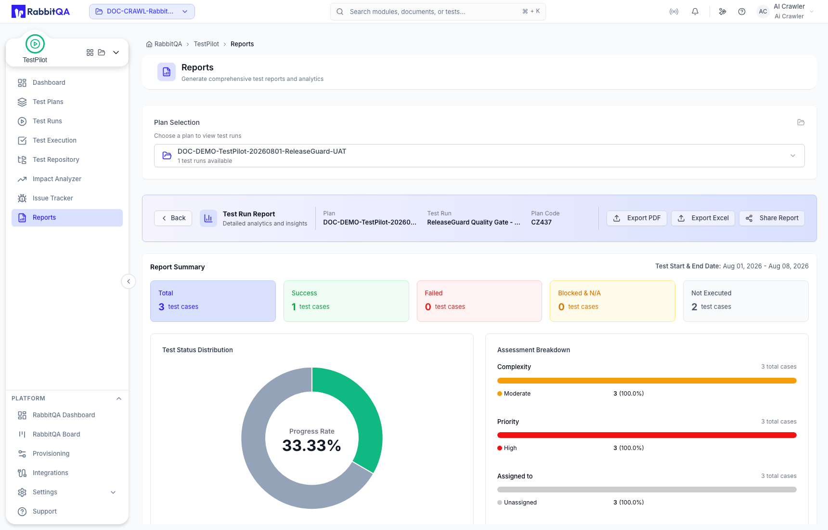Click the orange Complexity progress bar

[x=647, y=381]
